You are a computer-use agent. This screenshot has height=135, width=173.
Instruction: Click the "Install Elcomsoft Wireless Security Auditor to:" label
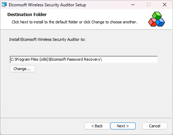click(x=47, y=39)
